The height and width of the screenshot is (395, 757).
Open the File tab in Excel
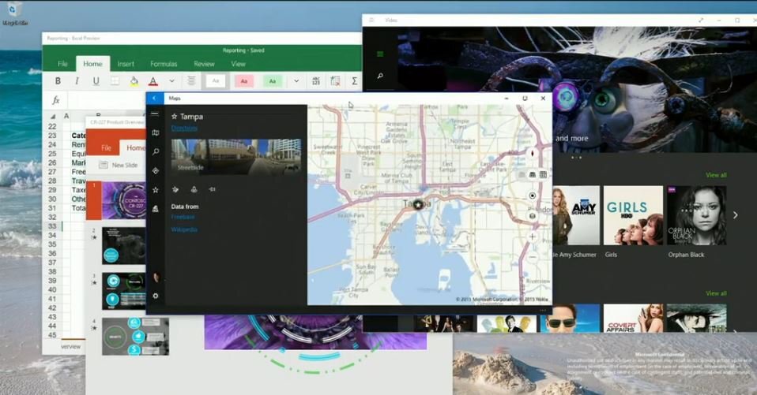[62, 64]
